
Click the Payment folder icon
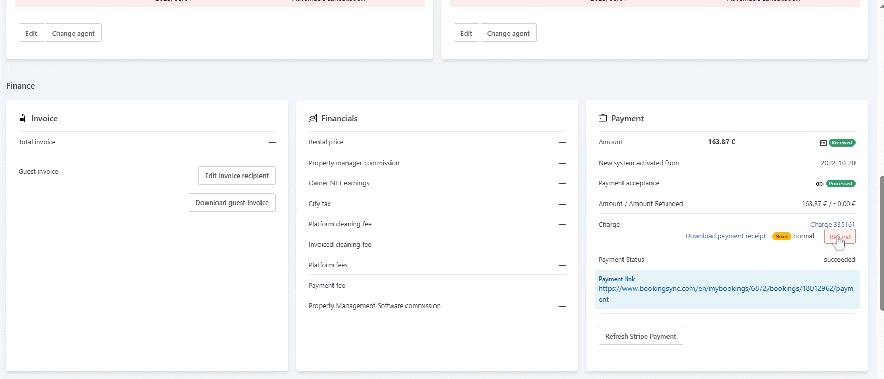pos(603,118)
